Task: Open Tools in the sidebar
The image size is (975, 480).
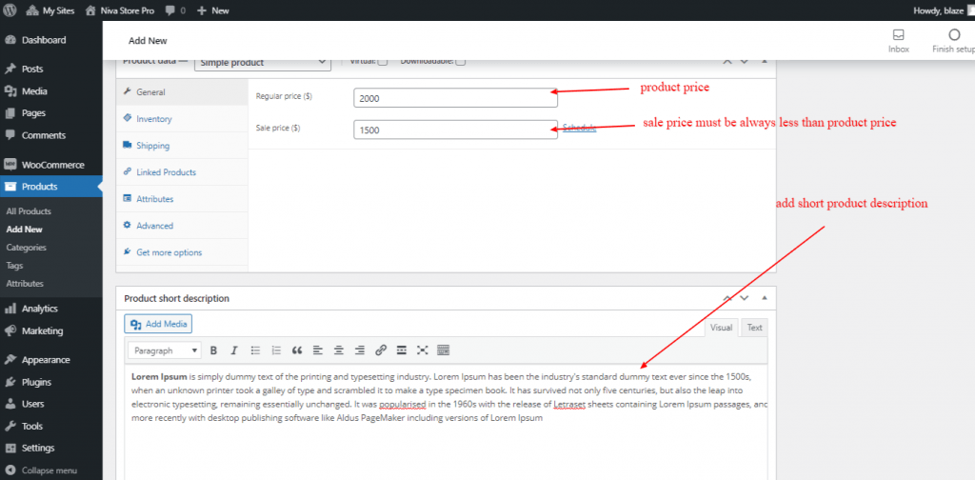Action: coord(51,427)
